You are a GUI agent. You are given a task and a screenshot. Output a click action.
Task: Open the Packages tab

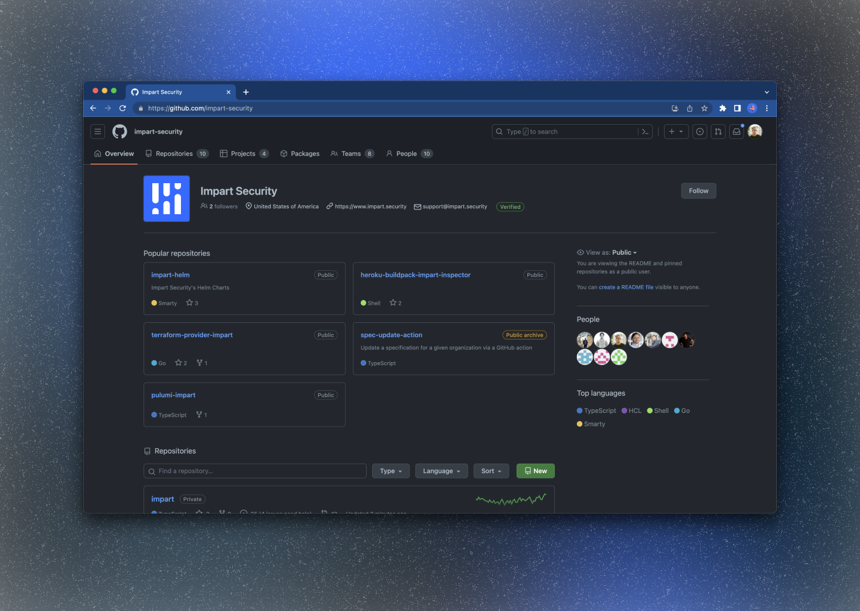[x=300, y=154]
